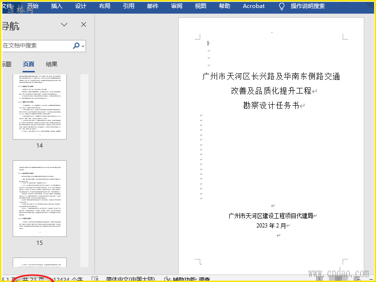The height and width of the screenshot is (282, 376).
Task: Select page 14 thumbnail
Action: click(39, 107)
